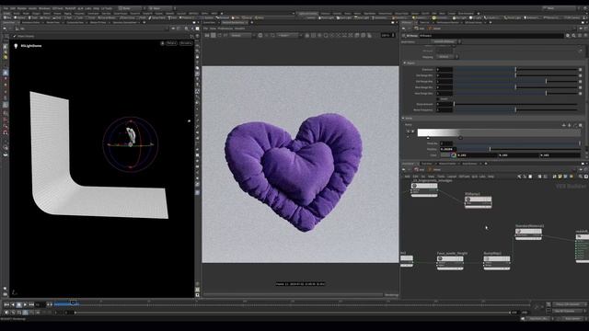Select the Area Light shelf tool
589x331 pixels.
tap(362, 17)
